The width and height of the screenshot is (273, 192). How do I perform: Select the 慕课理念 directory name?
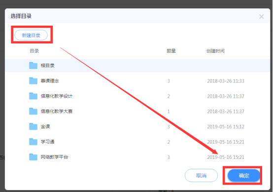coord(50,81)
